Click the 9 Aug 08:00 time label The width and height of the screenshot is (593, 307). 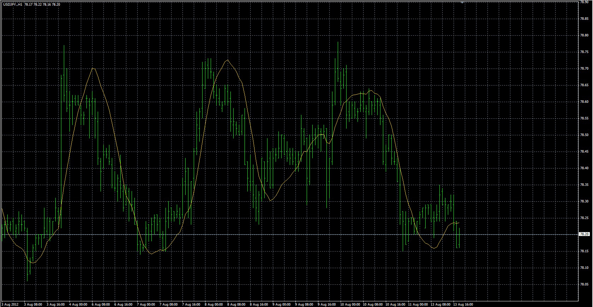point(304,304)
